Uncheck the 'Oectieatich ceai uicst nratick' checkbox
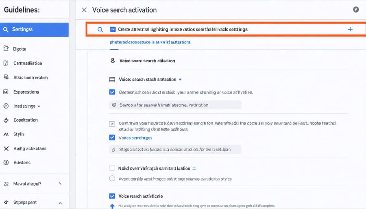Image resolution: width=366 pixels, height=209 pixels. [112, 92]
